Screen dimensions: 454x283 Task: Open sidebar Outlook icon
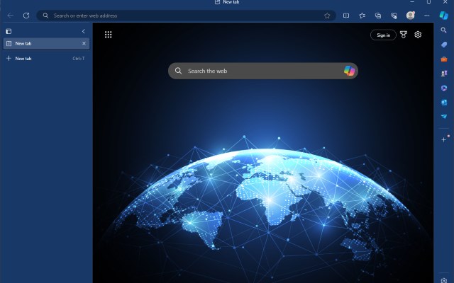click(443, 102)
